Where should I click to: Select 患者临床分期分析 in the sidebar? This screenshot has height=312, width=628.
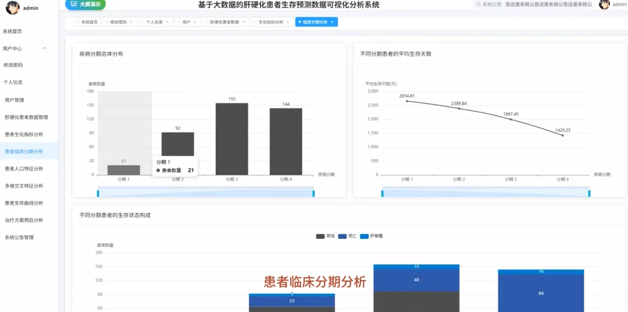click(x=29, y=152)
